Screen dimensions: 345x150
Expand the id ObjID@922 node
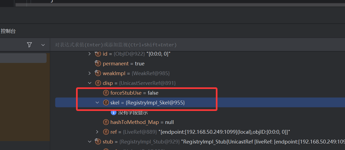click(x=90, y=54)
